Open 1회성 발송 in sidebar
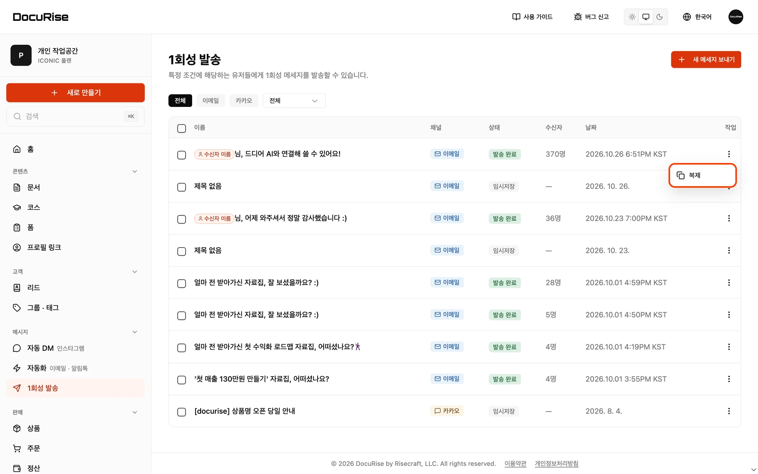This screenshot has width=758, height=474. pyautogui.click(x=75, y=388)
